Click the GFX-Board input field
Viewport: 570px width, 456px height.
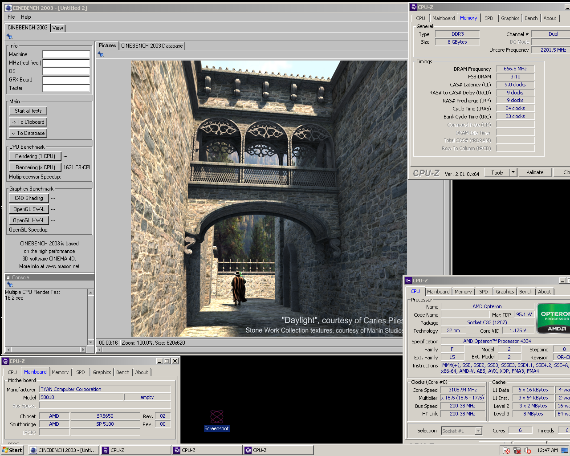(x=66, y=80)
